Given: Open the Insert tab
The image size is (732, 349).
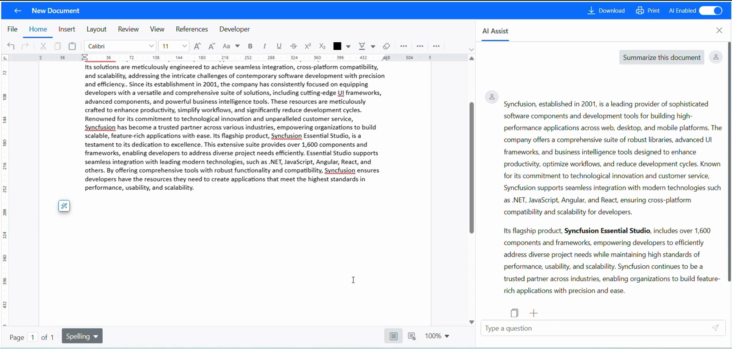Looking at the screenshot, I should (67, 29).
